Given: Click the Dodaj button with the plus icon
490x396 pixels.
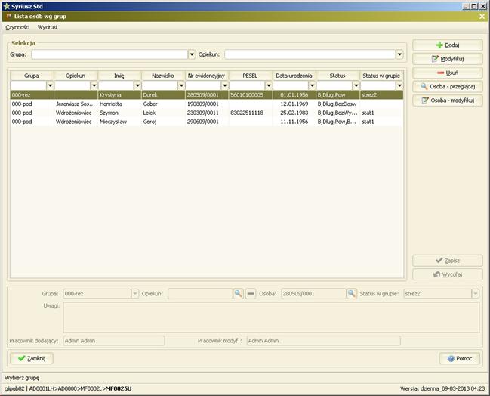Looking at the screenshot, I should tap(448, 45).
